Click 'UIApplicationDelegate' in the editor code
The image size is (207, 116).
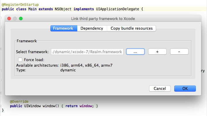pyautogui.click(x=117, y=9)
